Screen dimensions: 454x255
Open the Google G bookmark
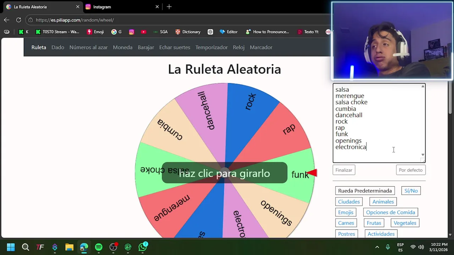click(116, 32)
